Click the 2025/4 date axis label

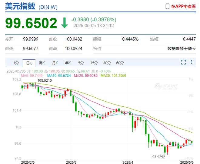tap(128, 162)
